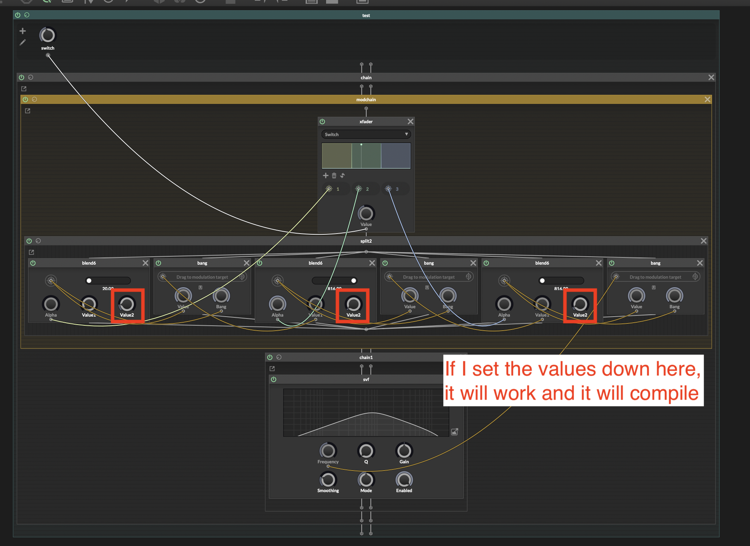Viewport: 750px width, 546px height.
Task: Open the Switch mode dropdown in xfader
Action: click(x=366, y=134)
